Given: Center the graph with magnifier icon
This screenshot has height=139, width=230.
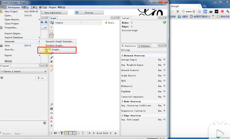Looking at the screenshot, I should point(52,104).
